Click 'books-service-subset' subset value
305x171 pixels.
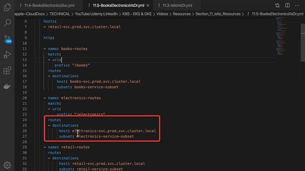(96, 87)
